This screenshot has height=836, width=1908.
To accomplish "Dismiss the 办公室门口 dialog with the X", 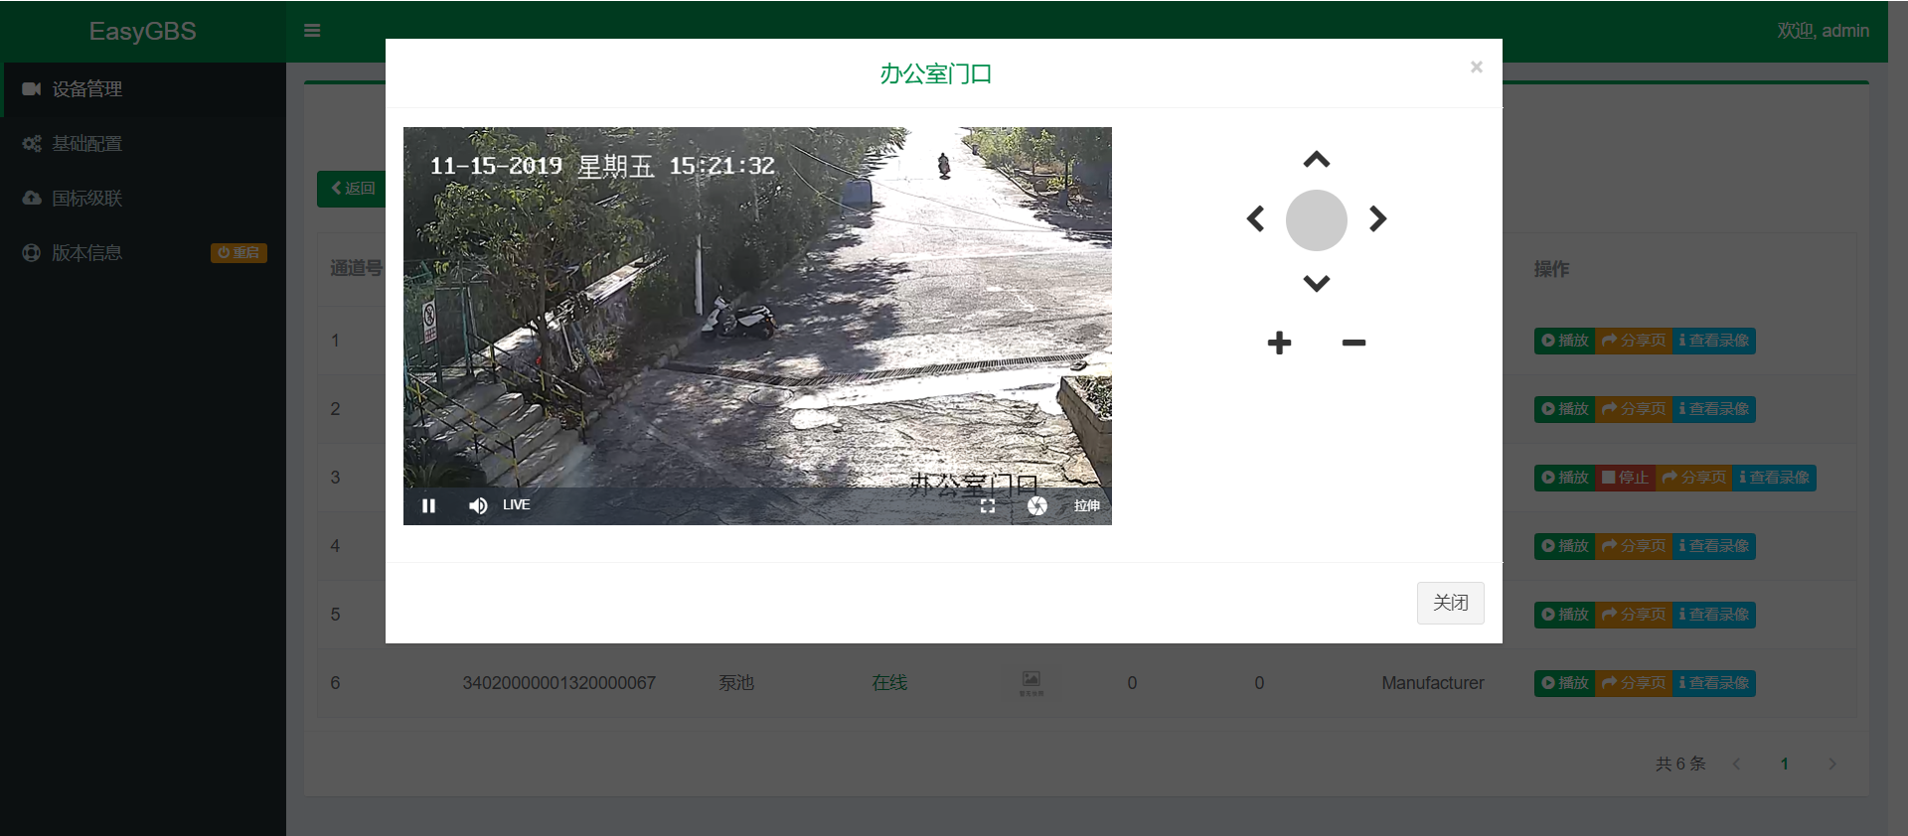I will [x=1477, y=67].
